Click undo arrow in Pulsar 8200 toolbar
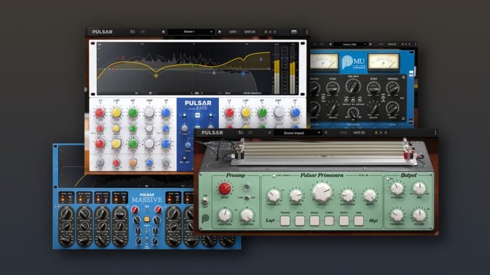 tap(133, 32)
